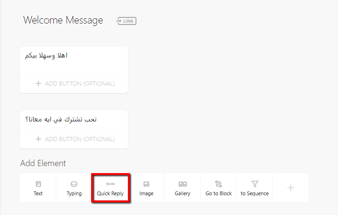338x215 pixels.
Task: Select the Quick Reply element icon
Action: 110,184
